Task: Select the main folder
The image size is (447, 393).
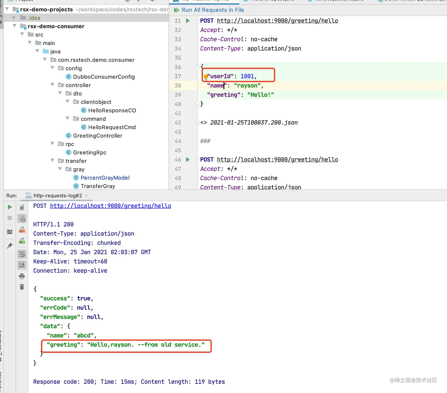Action: [x=49, y=43]
